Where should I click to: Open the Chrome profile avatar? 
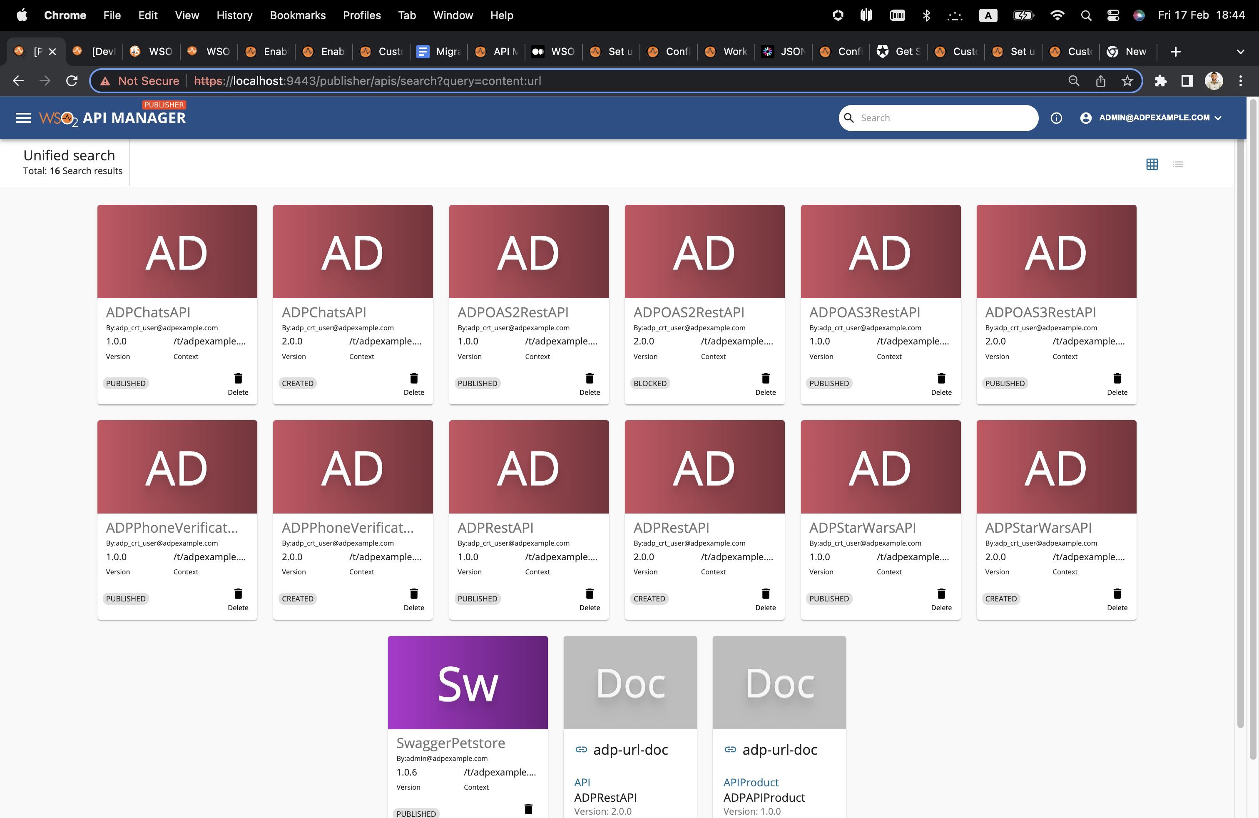click(x=1214, y=80)
